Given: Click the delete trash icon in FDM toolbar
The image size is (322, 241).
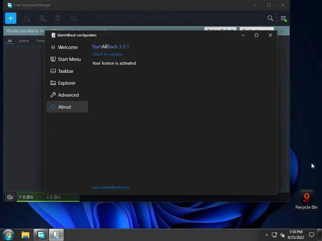Looking at the screenshot, I should coord(58,19).
